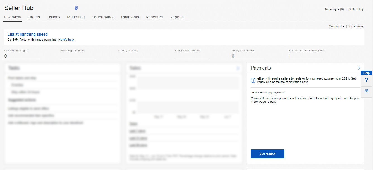Viewport: 373px width, 170px height.
Task: Expand the Payments card with its chevron arrow
Action: pos(359,68)
